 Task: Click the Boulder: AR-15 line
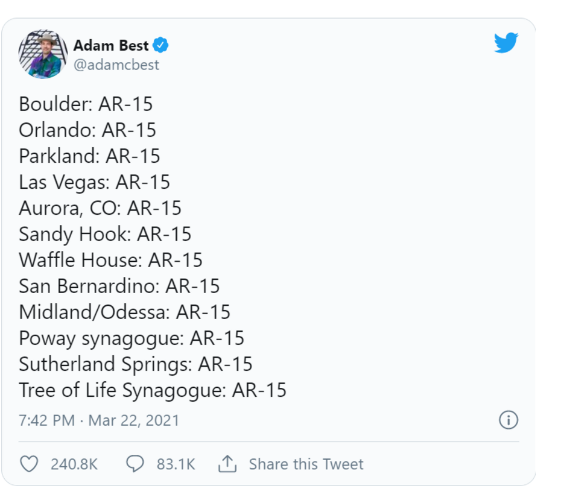[86, 104]
